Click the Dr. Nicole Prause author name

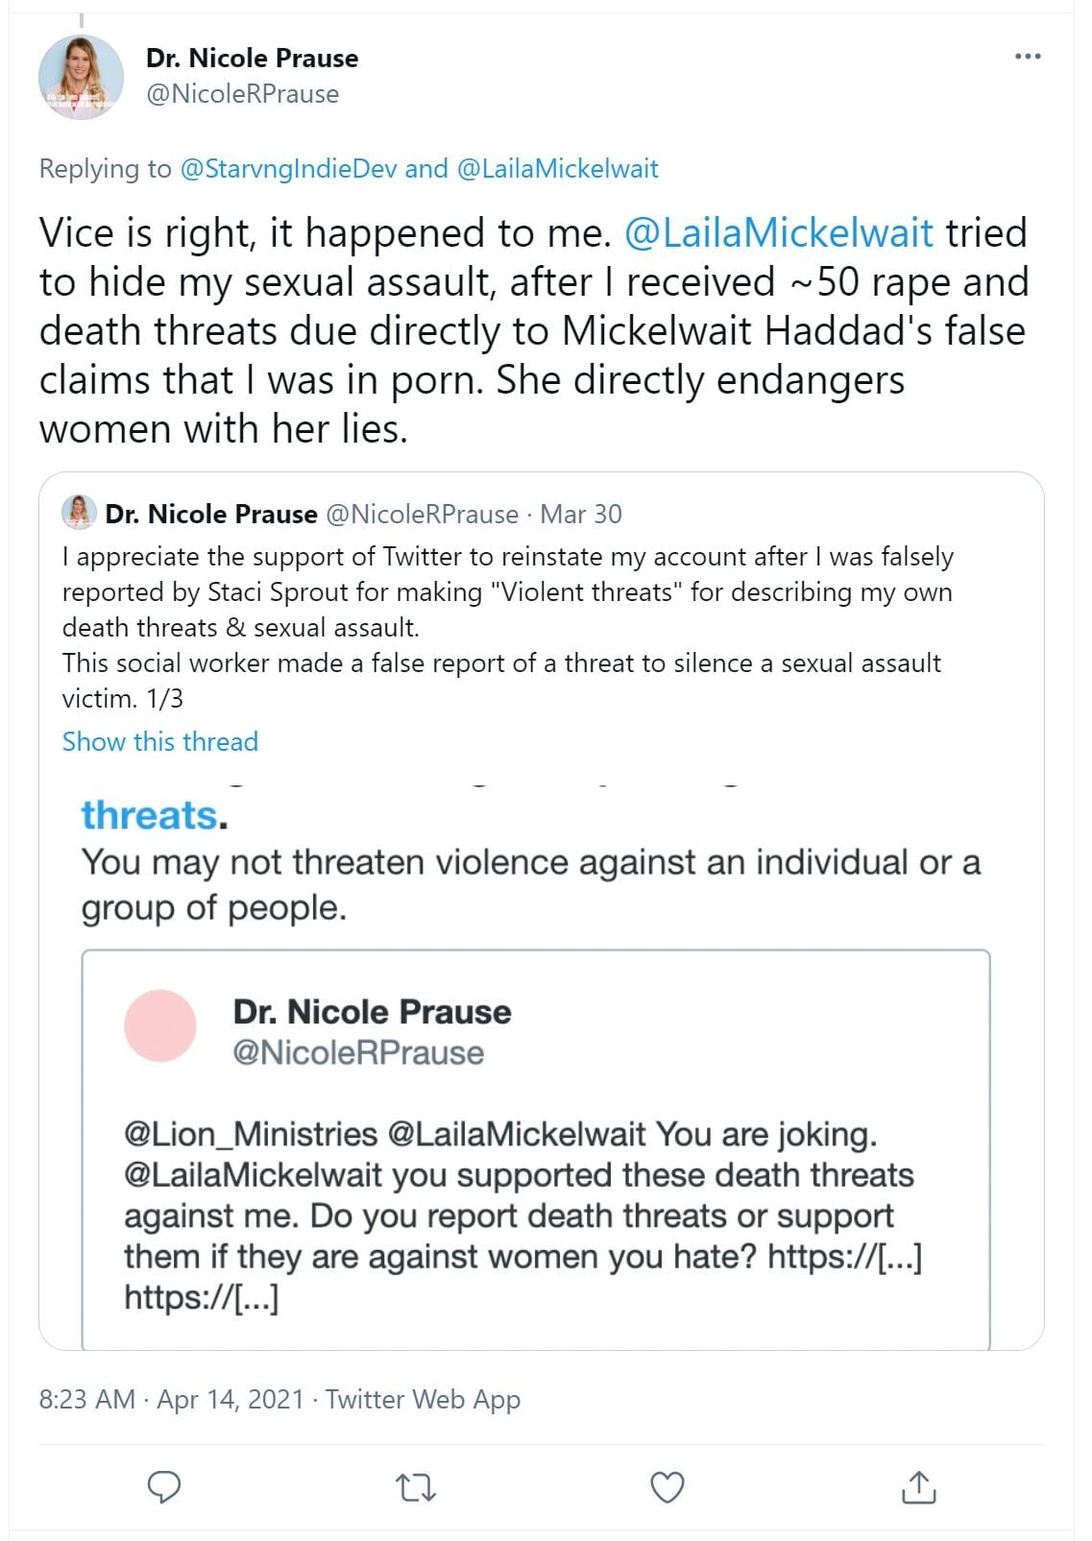point(252,58)
